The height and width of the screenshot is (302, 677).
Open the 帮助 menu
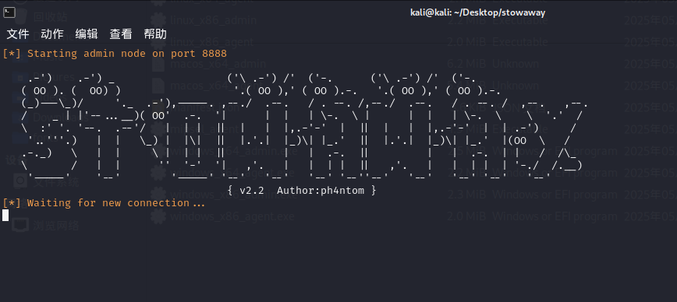click(x=155, y=34)
